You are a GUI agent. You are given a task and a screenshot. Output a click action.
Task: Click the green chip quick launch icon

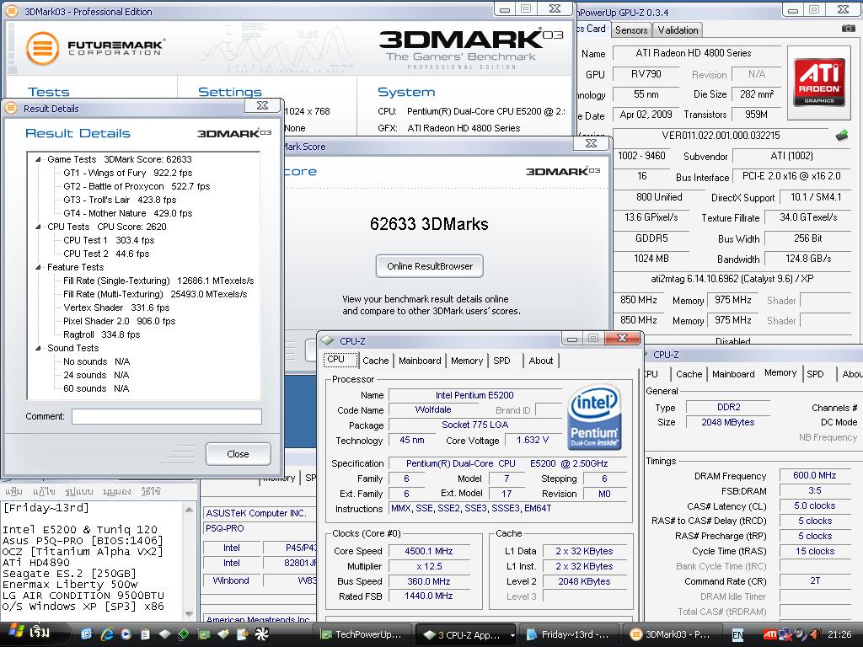click(x=184, y=634)
